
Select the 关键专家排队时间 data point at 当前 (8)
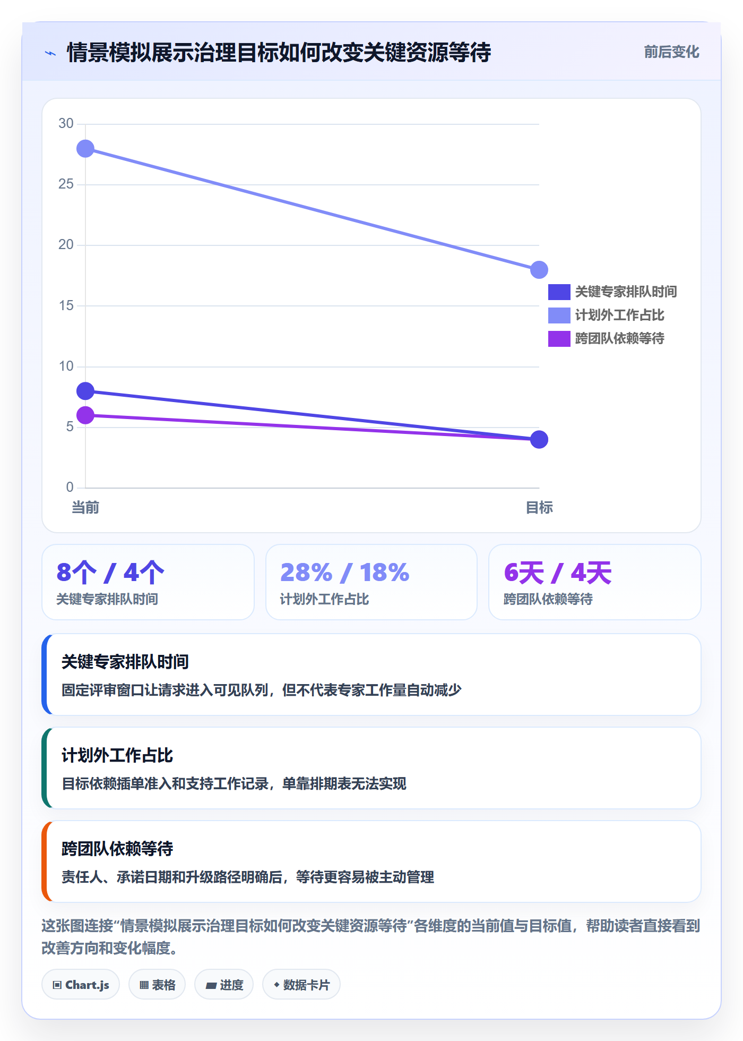point(85,391)
